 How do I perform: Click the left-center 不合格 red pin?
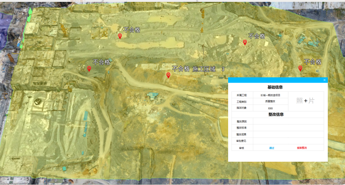(x=89, y=69)
